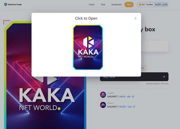
Task: Select the BSC TestNet network button
Action: tap(146, 4)
